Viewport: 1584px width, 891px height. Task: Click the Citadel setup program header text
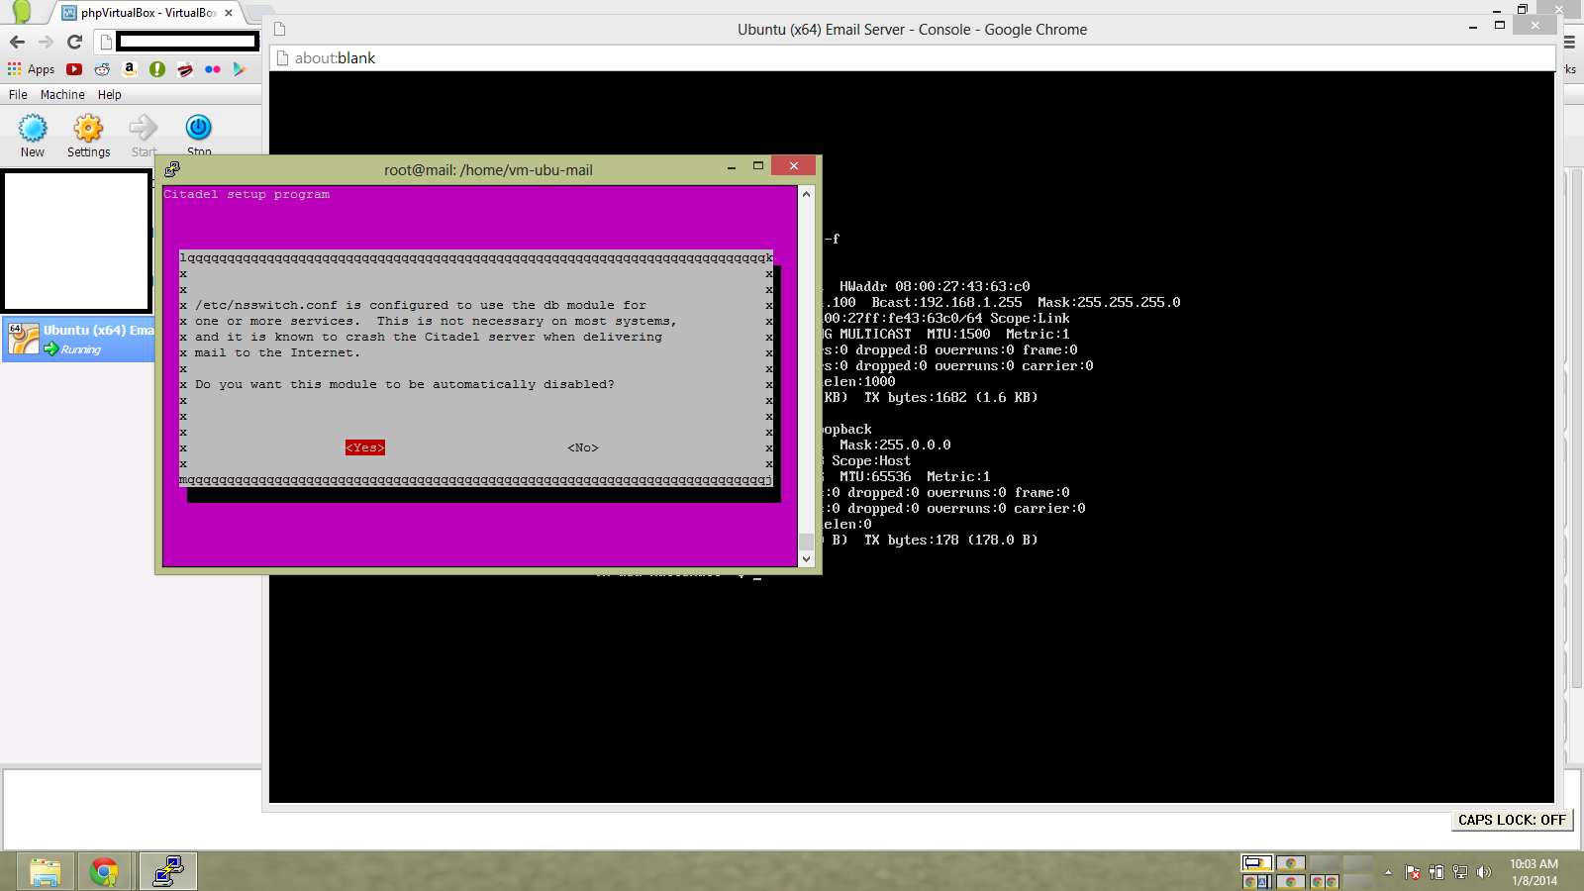coord(247,195)
